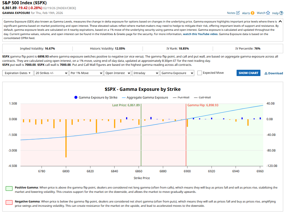The width and height of the screenshot is (286, 213).
Task: Click the Download arrow icon
Action: pos(266,73)
